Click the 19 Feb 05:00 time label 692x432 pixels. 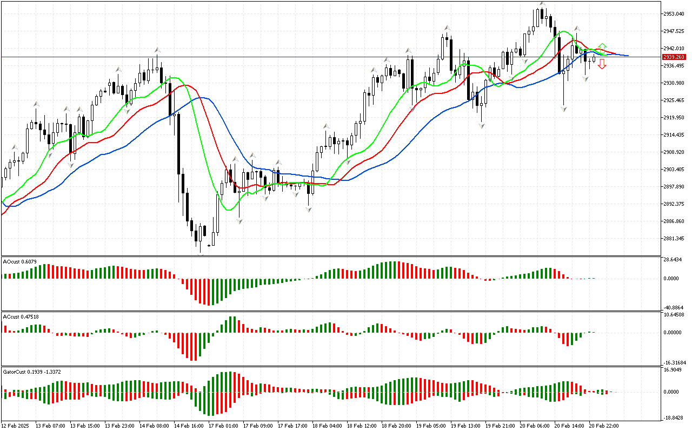click(x=431, y=426)
